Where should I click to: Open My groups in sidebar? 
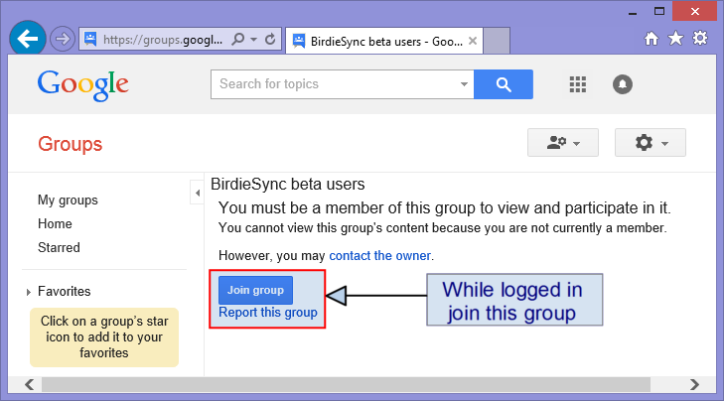(x=68, y=200)
